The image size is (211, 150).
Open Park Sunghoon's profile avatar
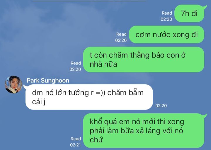tap(13, 84)
